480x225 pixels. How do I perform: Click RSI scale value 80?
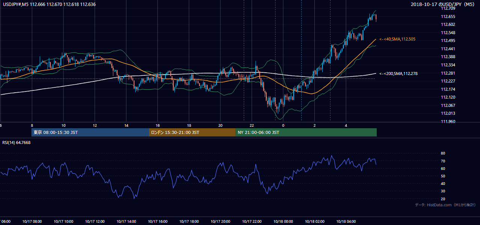tap(443, 153)
